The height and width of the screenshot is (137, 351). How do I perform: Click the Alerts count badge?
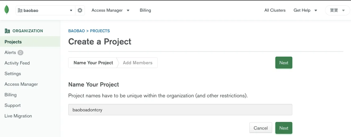(x=20, y=53)
